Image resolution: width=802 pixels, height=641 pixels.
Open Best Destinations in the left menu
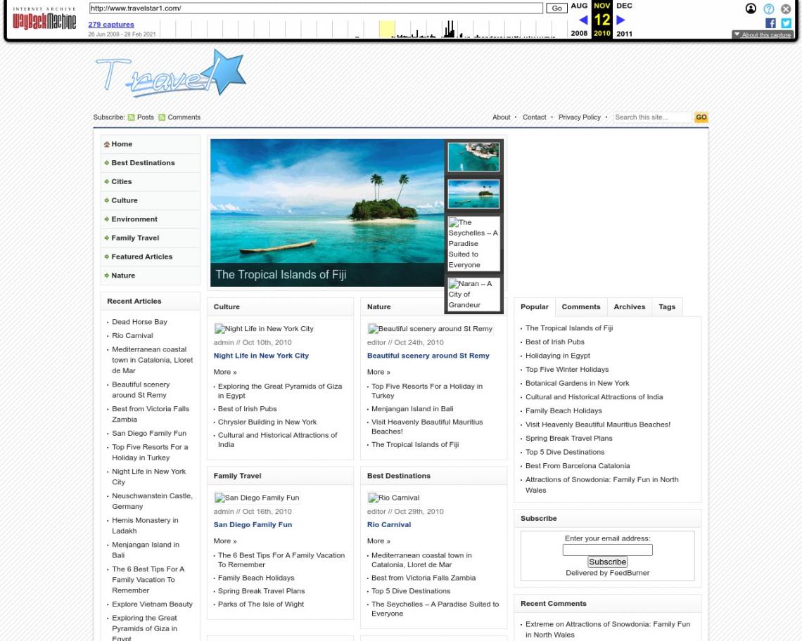(143, 163)
